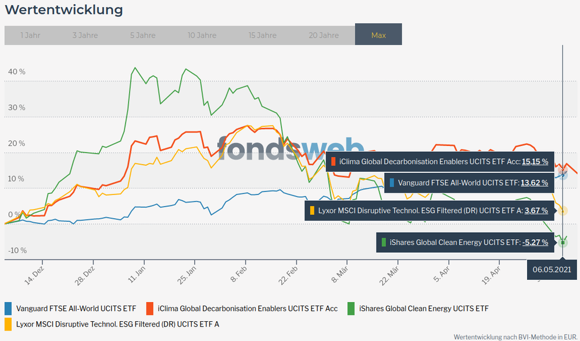Click the green iShares data point marker
The image size is (580, 341).
pyautogui.click(x=563, y=242)
